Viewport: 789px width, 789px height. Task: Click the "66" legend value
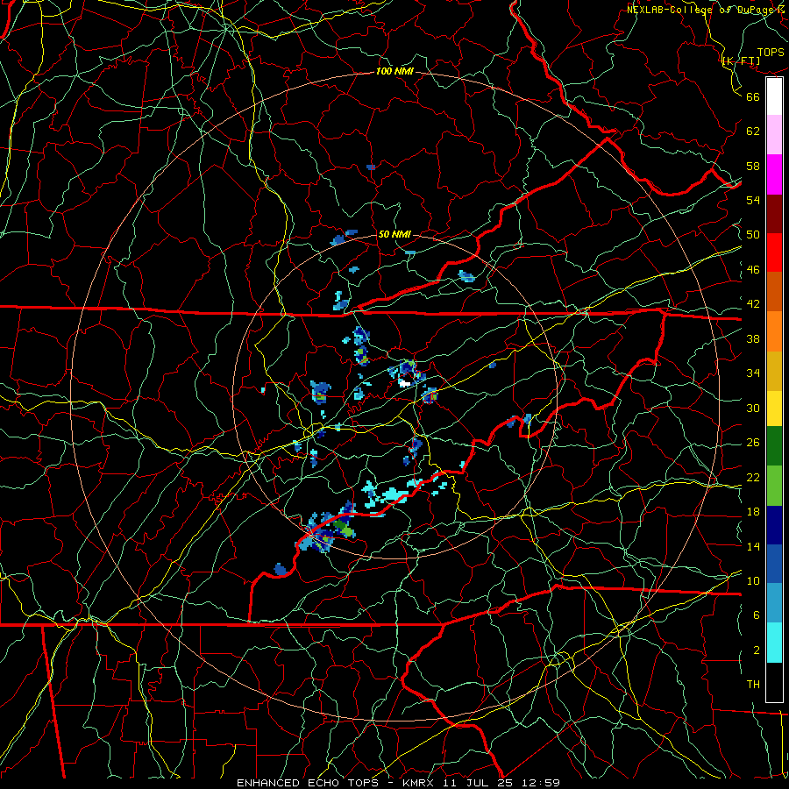pos(753,96)
